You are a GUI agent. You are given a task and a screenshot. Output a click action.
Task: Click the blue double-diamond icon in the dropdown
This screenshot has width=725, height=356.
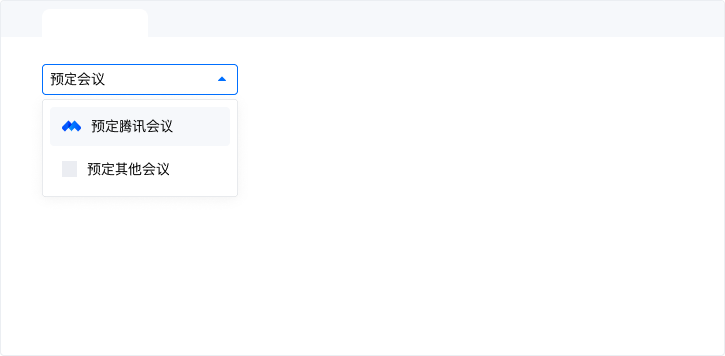(x=72, y=126)
